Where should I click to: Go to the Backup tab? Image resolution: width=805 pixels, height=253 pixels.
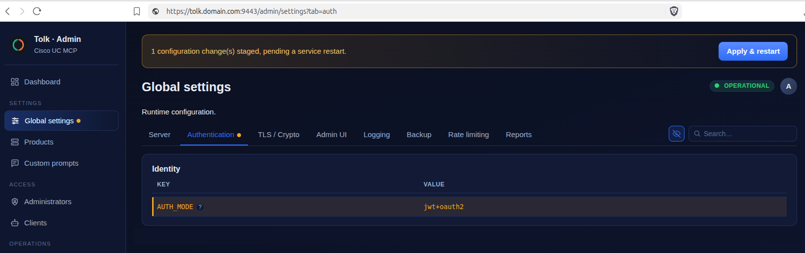[x=419, y=135]
